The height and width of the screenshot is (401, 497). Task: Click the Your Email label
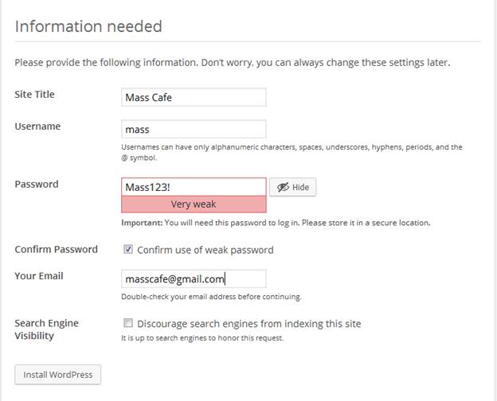(39, 276)
